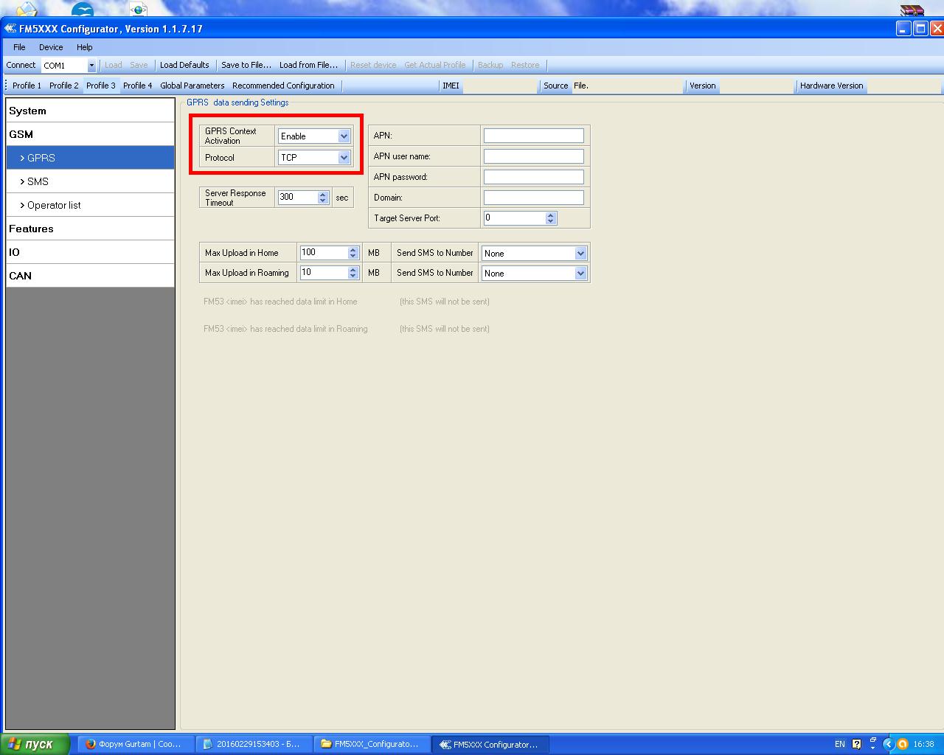Switch to the Profile 2 tab

(x=63, y=86)
